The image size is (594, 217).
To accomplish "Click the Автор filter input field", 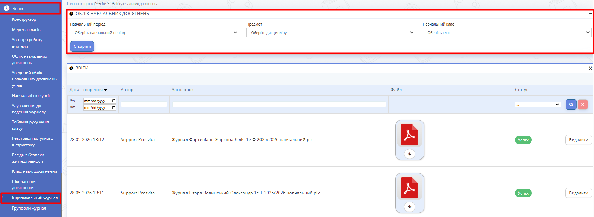I will (x=144, y=104).
